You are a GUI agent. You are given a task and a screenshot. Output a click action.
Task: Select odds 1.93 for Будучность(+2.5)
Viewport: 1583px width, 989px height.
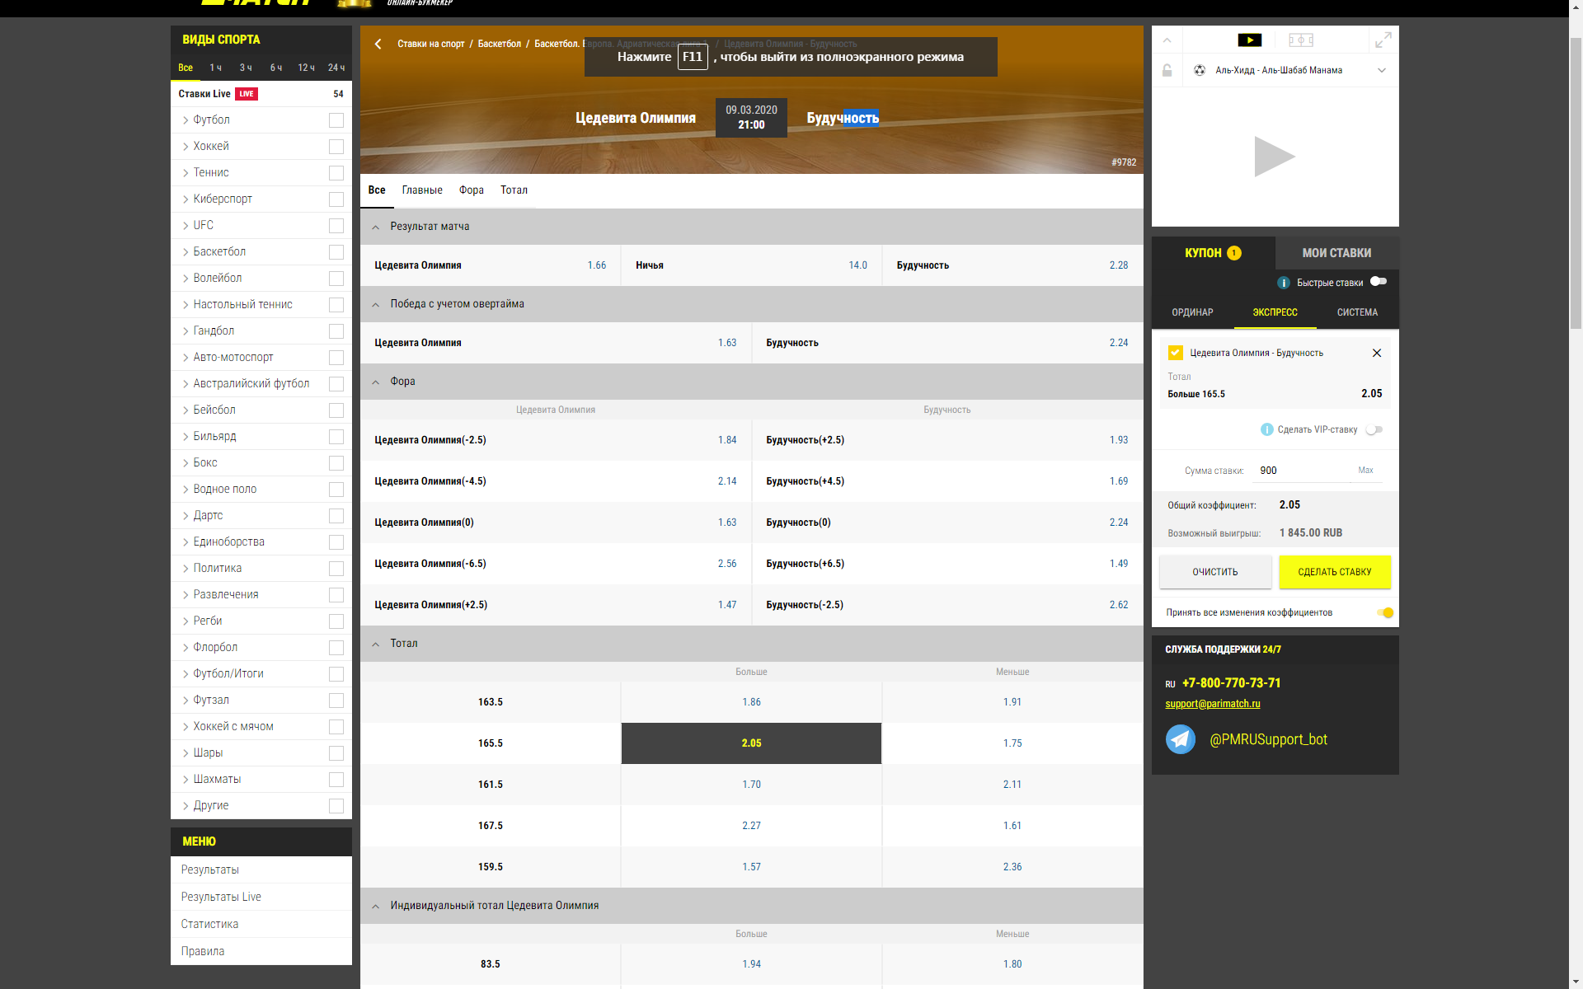pyautogui.click(x=1118, y=440)
